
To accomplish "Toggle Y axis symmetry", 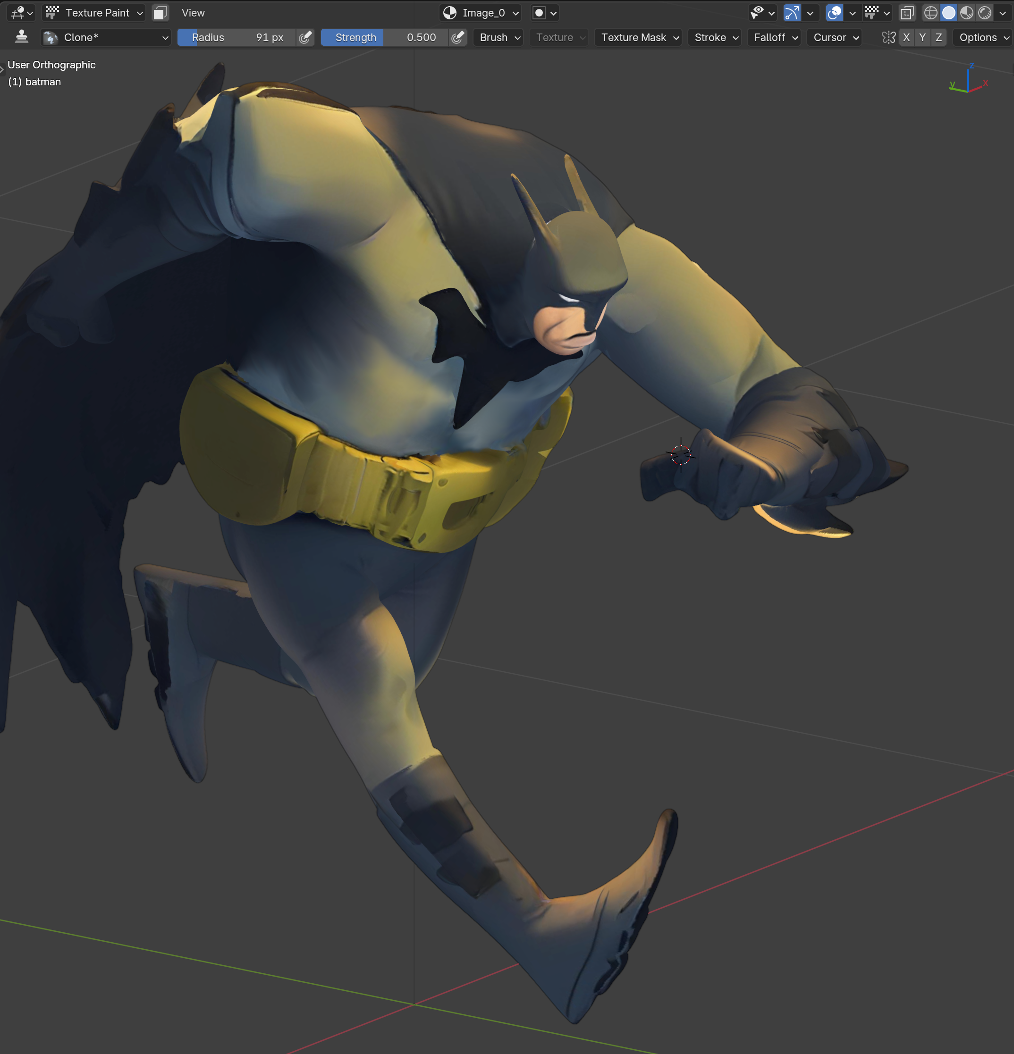I will (x=922, y=37).
